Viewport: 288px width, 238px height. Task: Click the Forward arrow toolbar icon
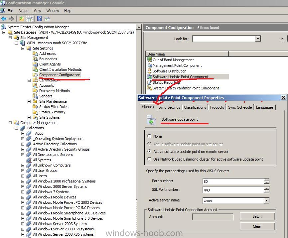point(11,19)
